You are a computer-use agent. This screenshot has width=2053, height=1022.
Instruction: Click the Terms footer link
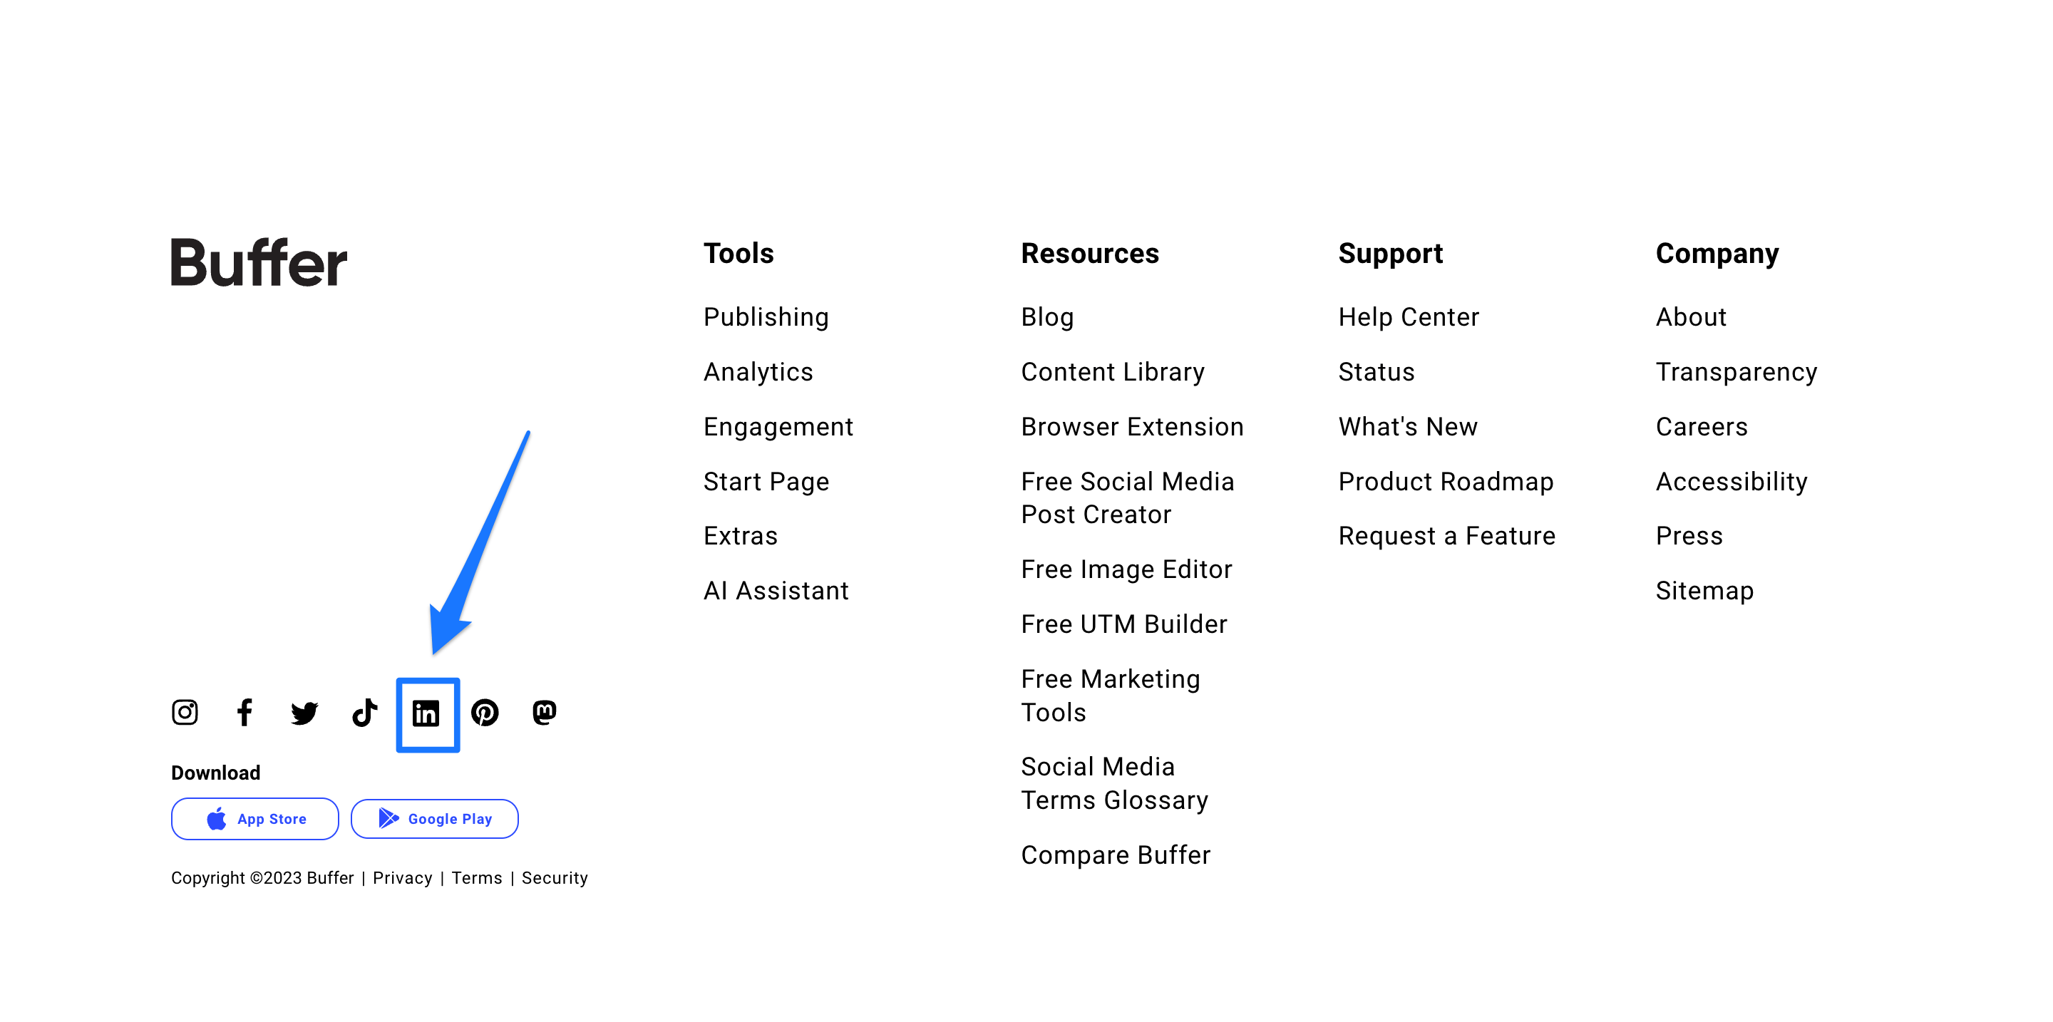(477, 878)
